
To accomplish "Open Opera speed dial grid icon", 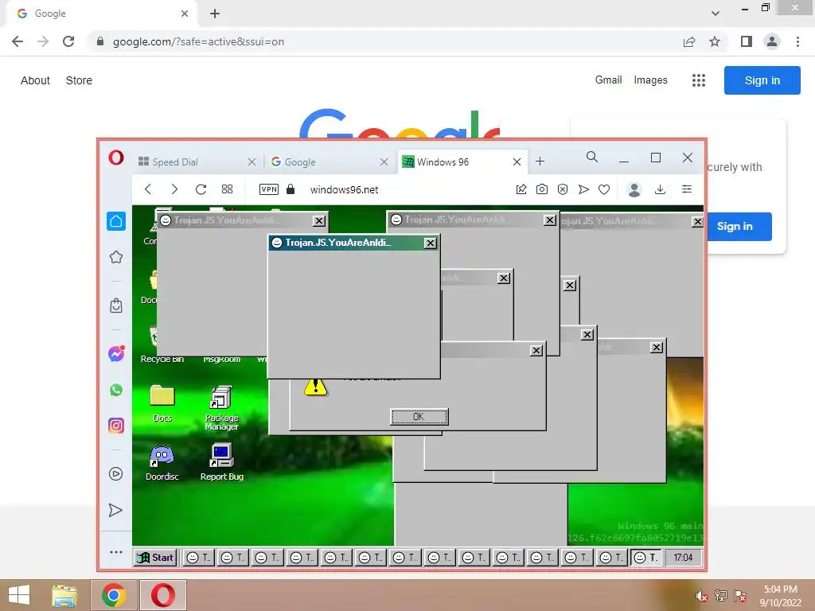I will (x=227, y=189).
